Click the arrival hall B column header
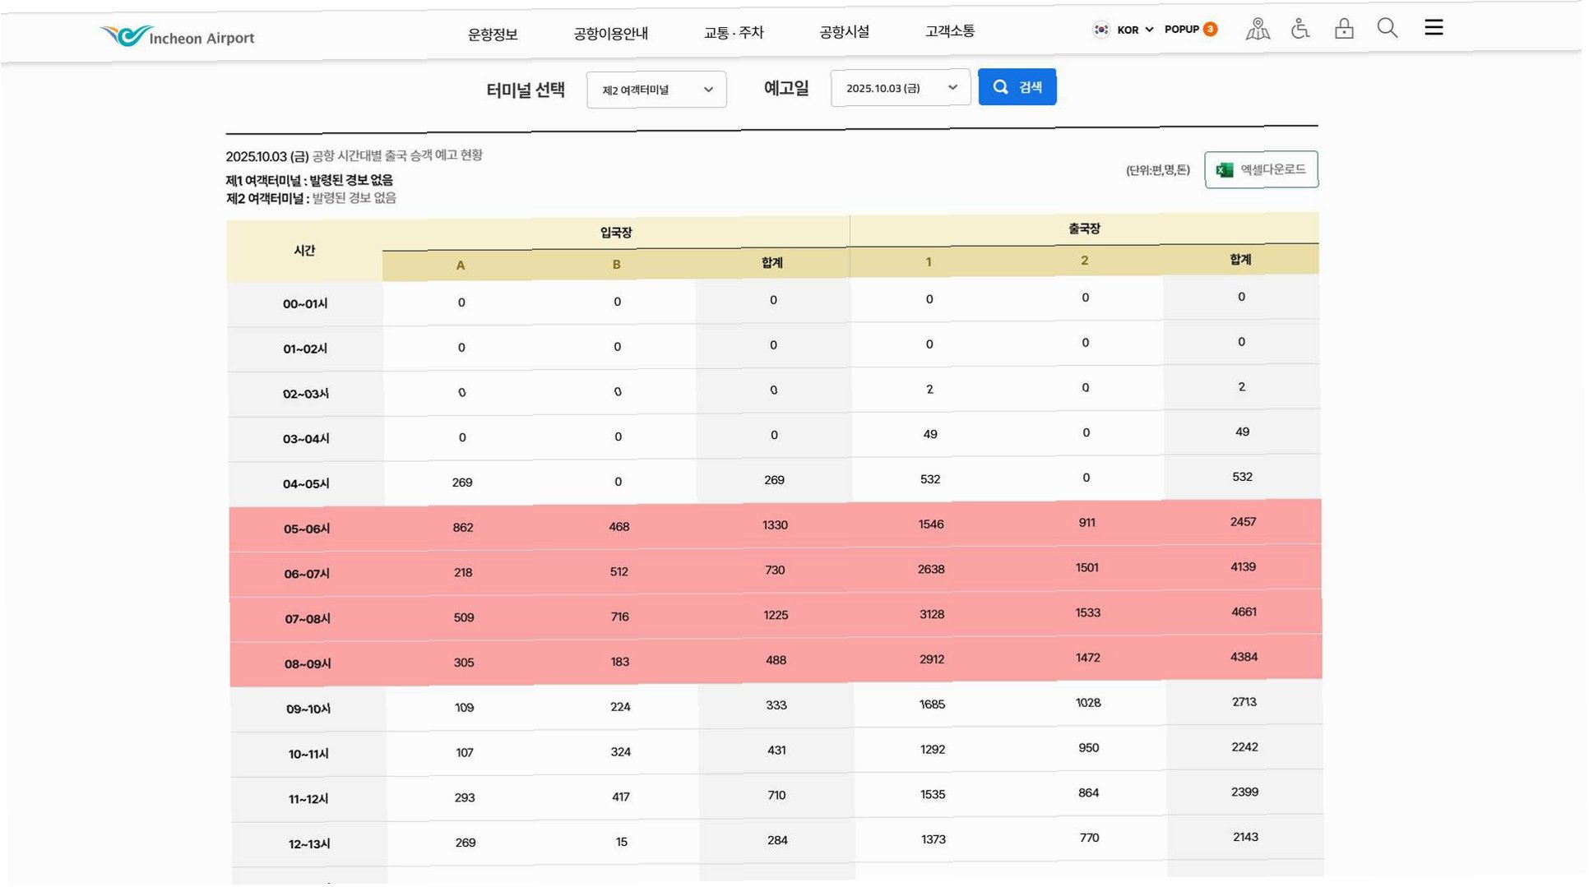Viewport: 1589px width, 887px height. coord(616,265)
